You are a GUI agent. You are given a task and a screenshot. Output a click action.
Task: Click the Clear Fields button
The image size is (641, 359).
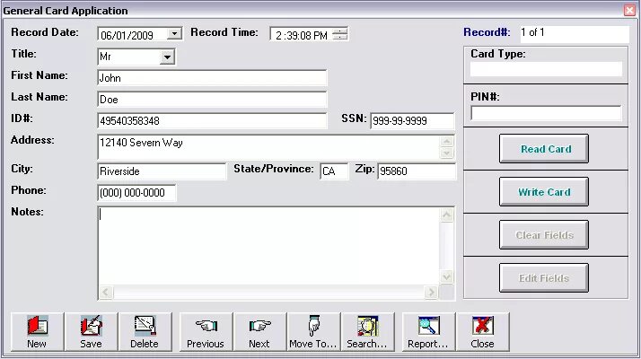point(544,235)
